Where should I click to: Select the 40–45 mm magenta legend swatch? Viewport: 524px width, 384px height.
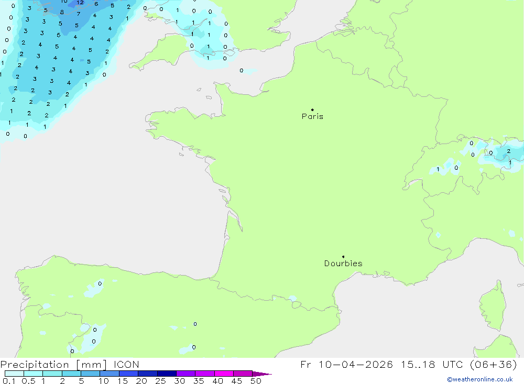[x=224, y=374]
